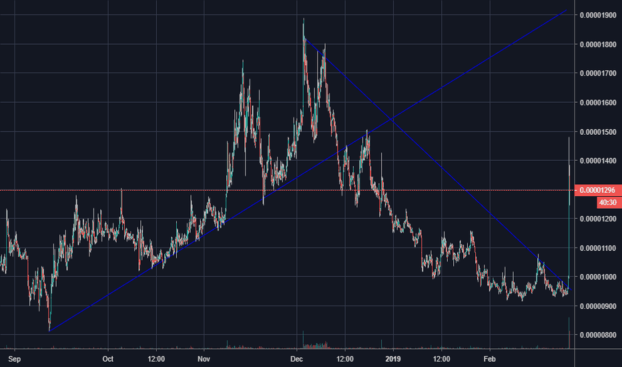Click the Dec label on time axis

click(x=297, y=359)
